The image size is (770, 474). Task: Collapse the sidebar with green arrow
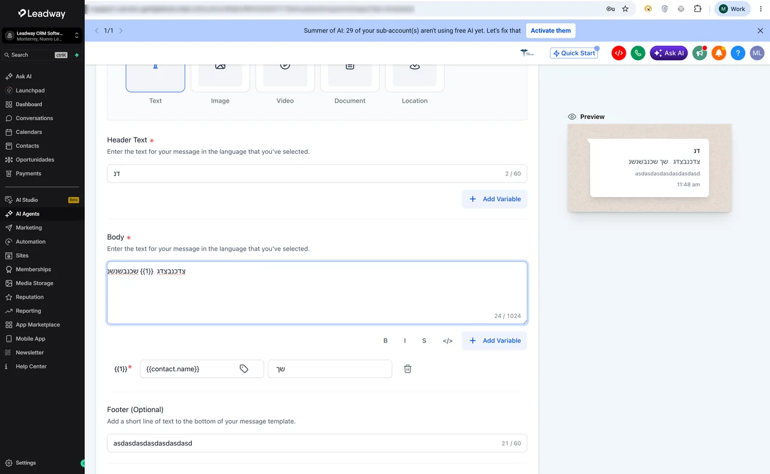83,463
